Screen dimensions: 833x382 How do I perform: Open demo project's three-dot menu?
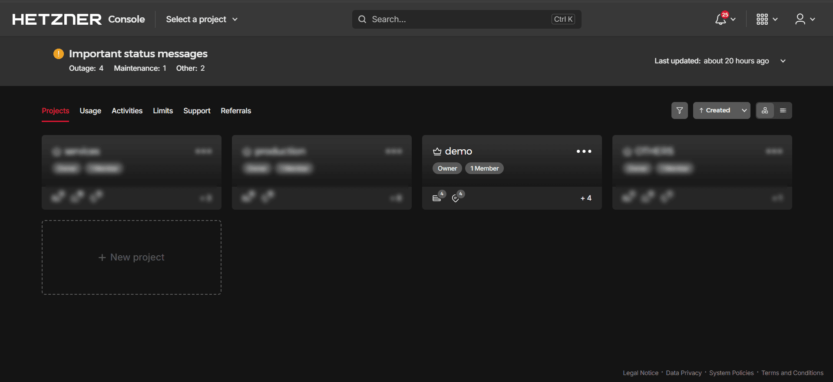pyautogui.click(x=584, y=151)
